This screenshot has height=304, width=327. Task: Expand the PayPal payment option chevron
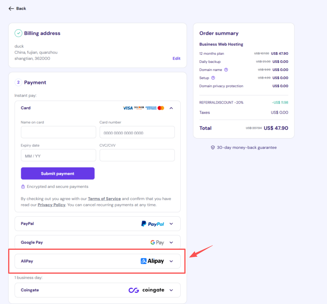[x=171, y=224]
